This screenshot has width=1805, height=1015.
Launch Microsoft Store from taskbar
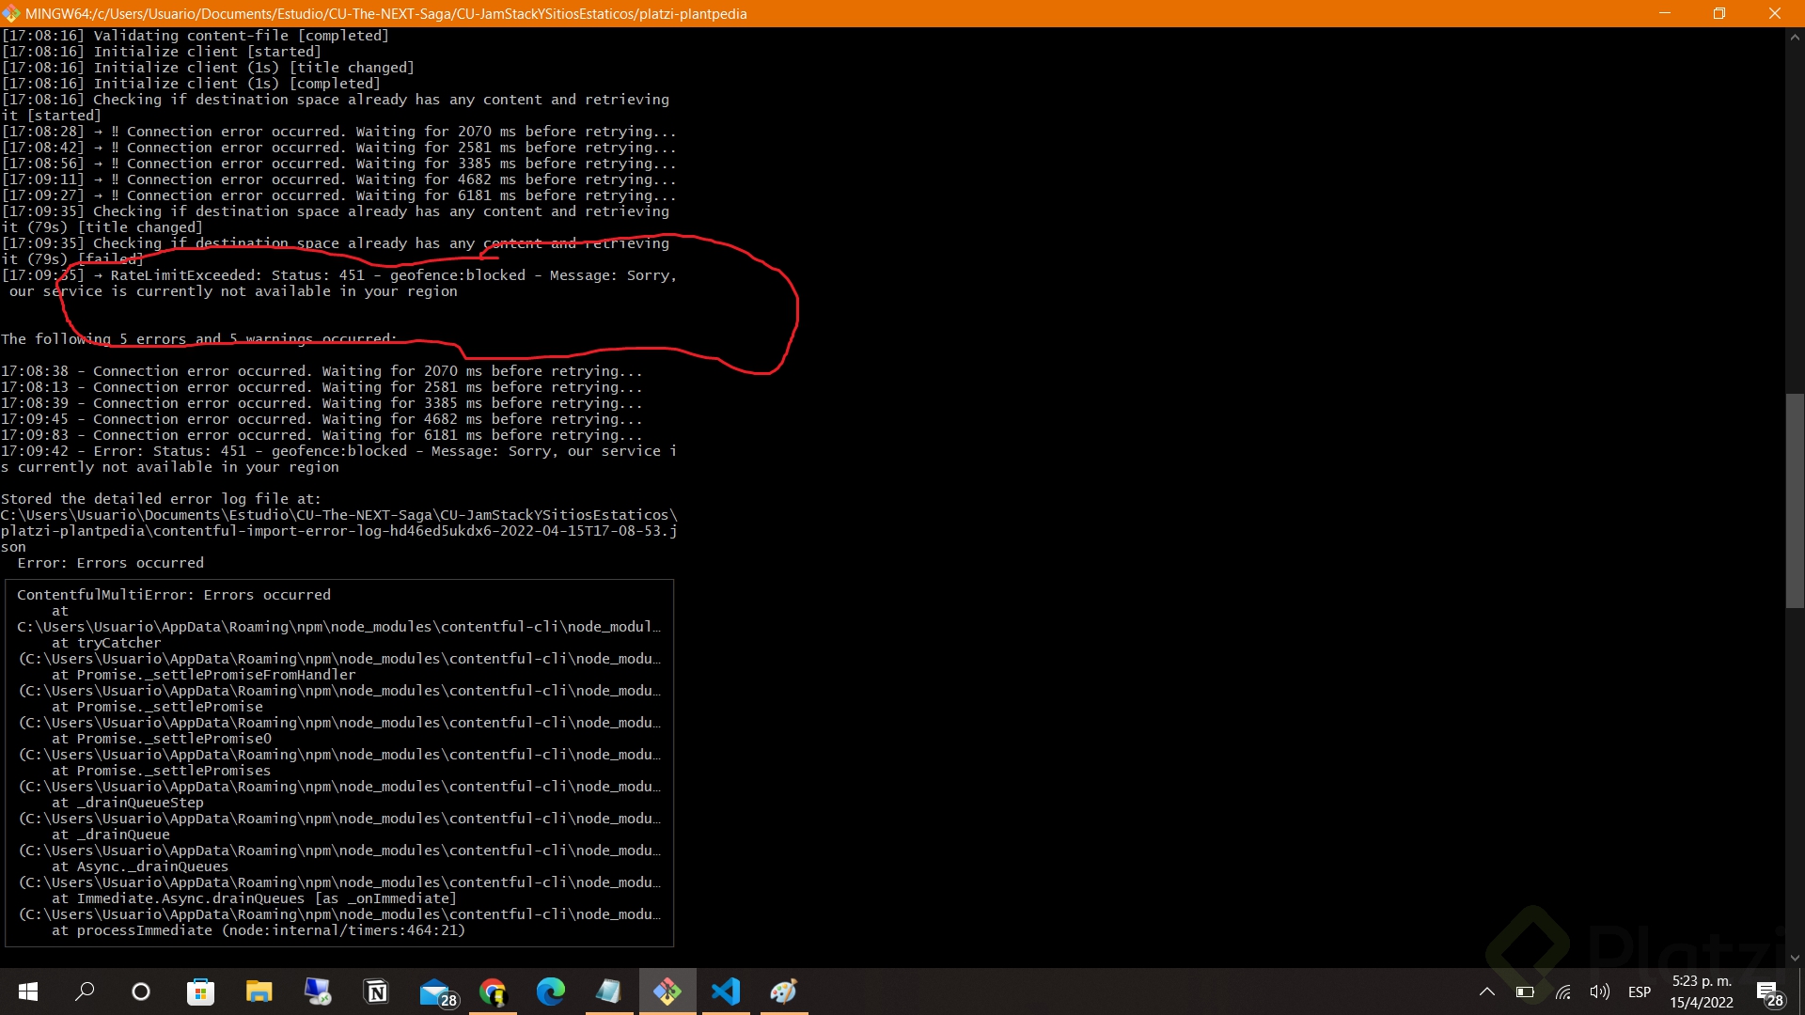(200, 992)
